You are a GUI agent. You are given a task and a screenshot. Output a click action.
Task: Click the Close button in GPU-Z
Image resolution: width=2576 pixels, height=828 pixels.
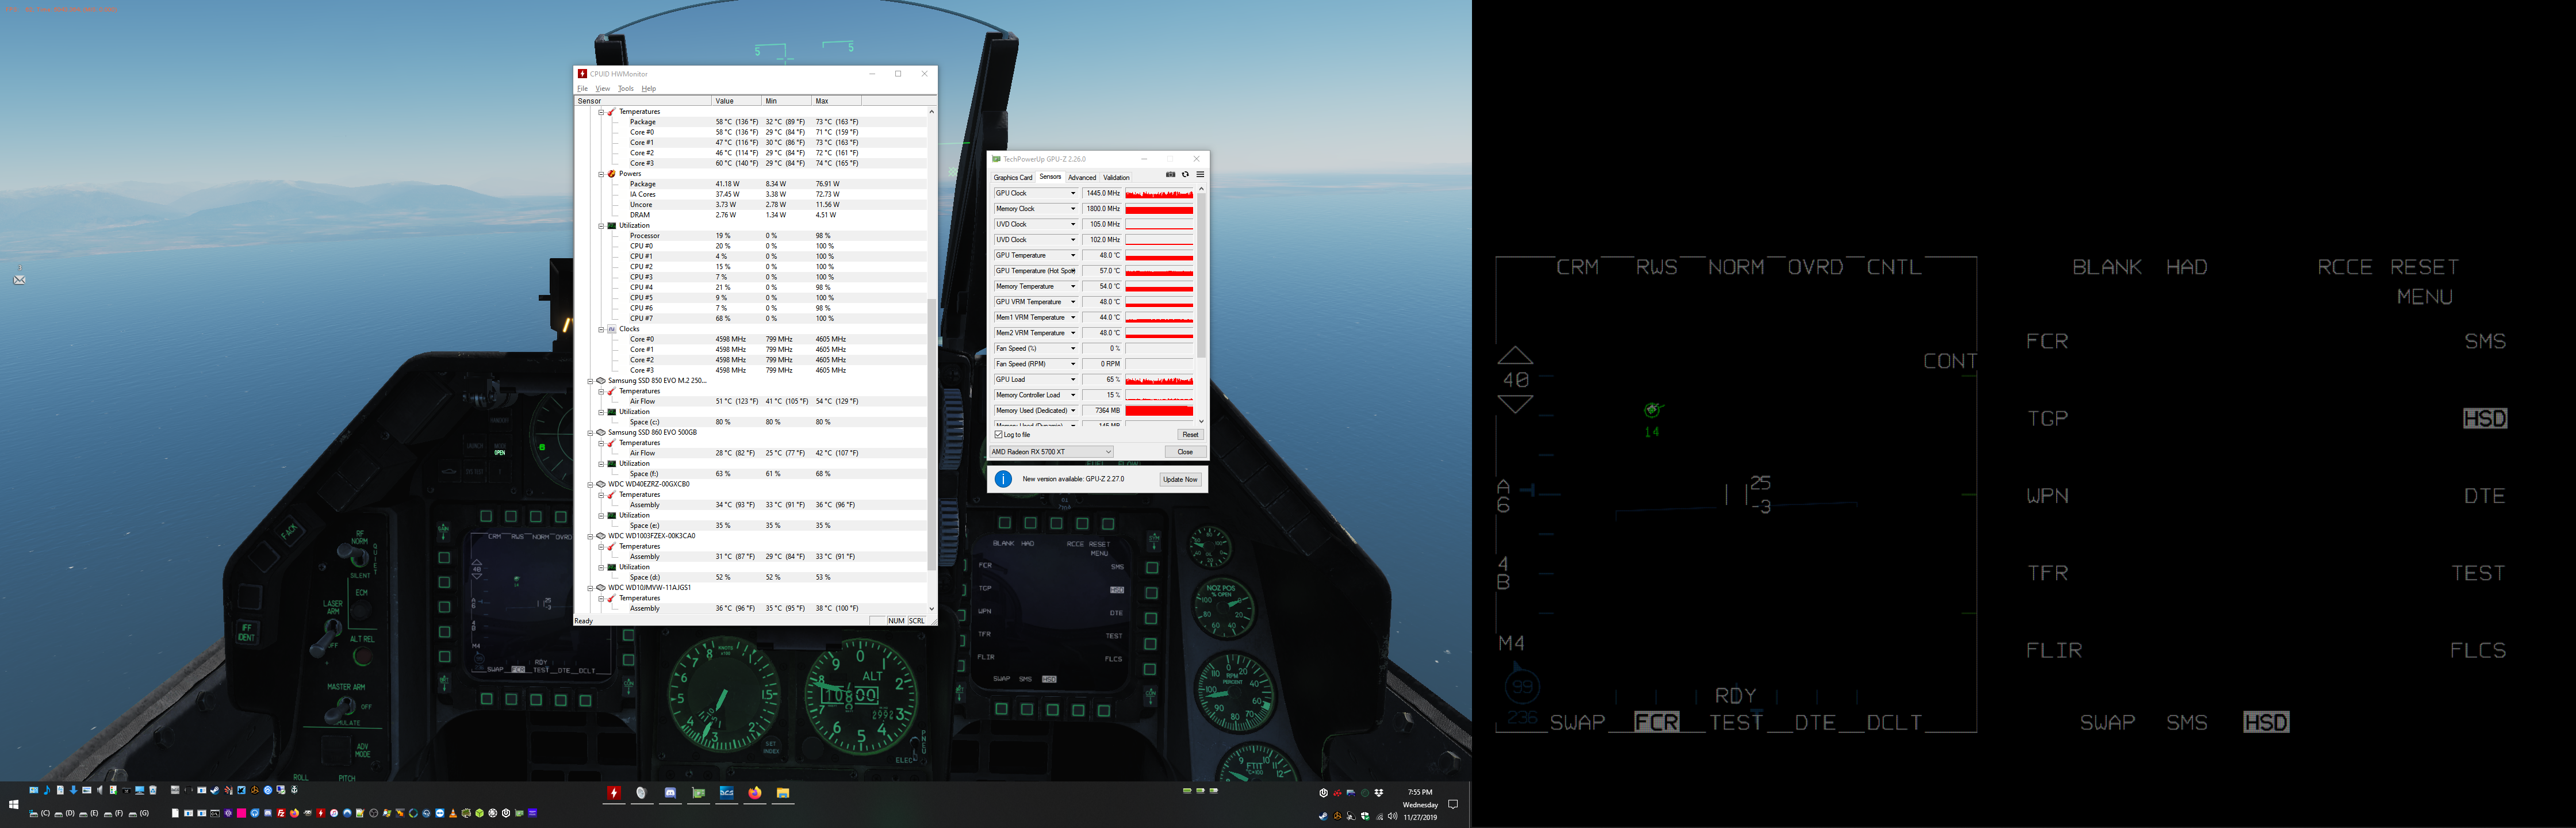[1185, 452]
